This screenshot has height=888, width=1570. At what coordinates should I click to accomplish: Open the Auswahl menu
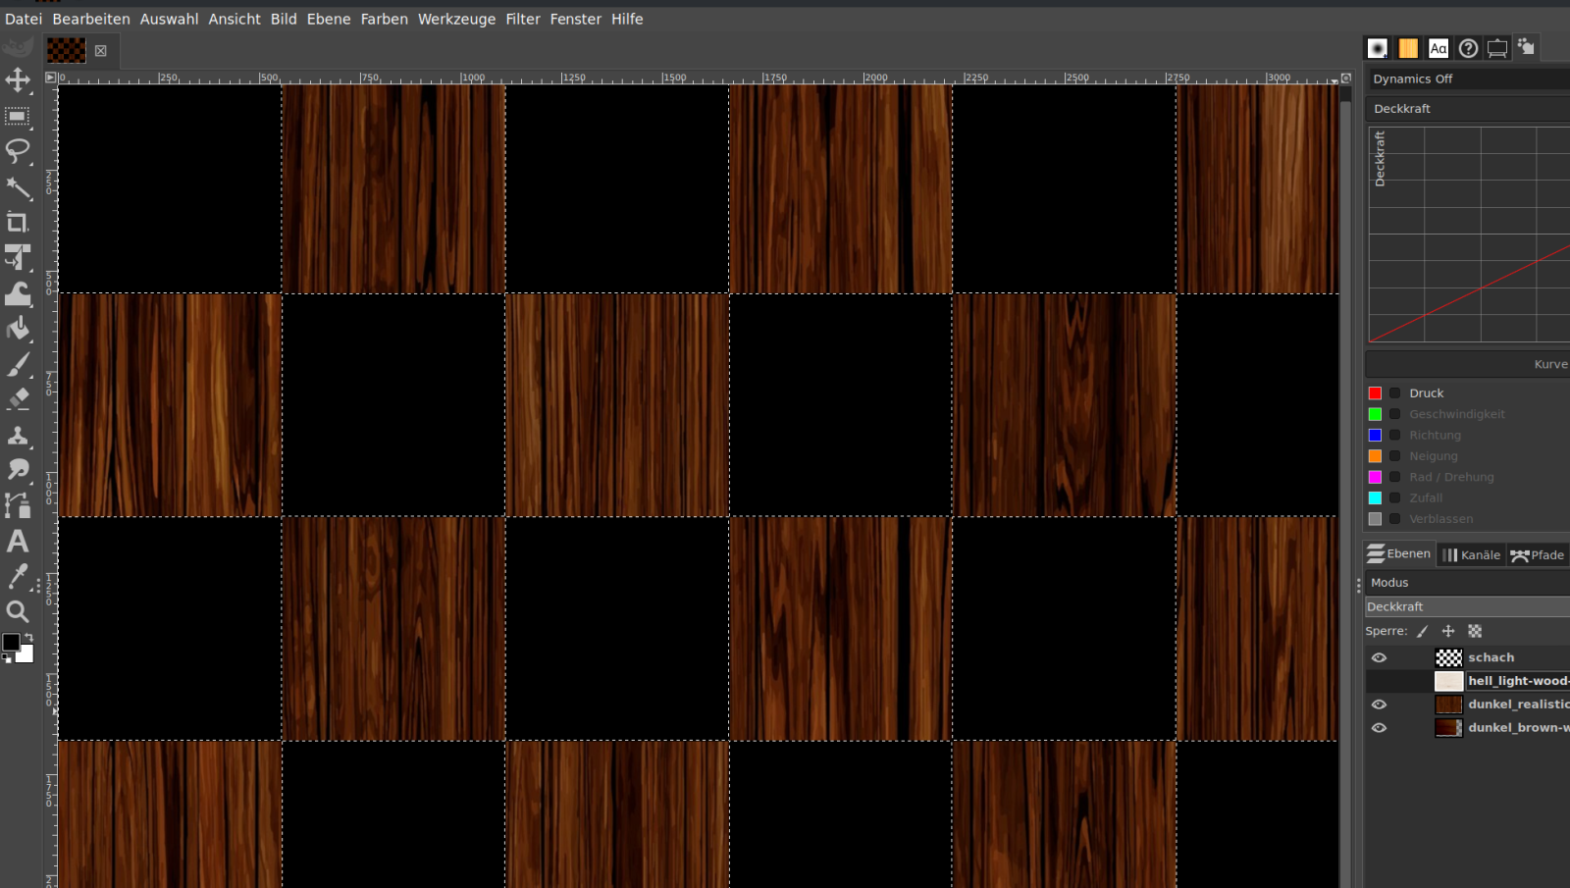(169, 19)
